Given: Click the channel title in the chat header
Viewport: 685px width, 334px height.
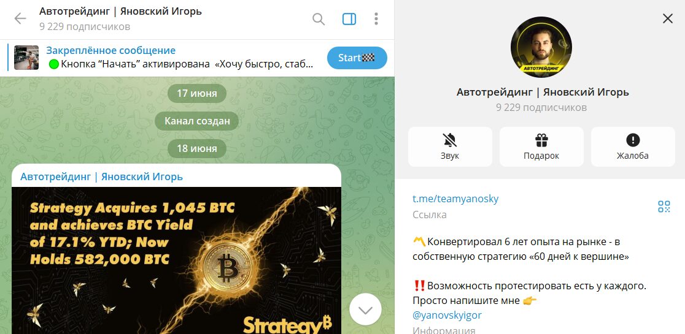Looking at the screenshot, I should (x=120, y=11).
